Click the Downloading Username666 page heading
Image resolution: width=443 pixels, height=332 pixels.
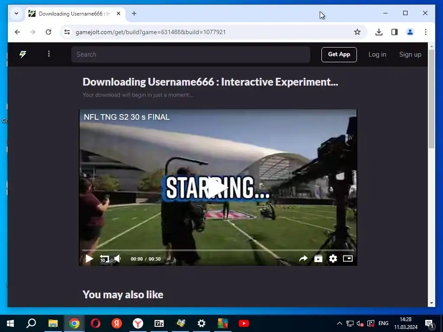click(x=210, y=82)
